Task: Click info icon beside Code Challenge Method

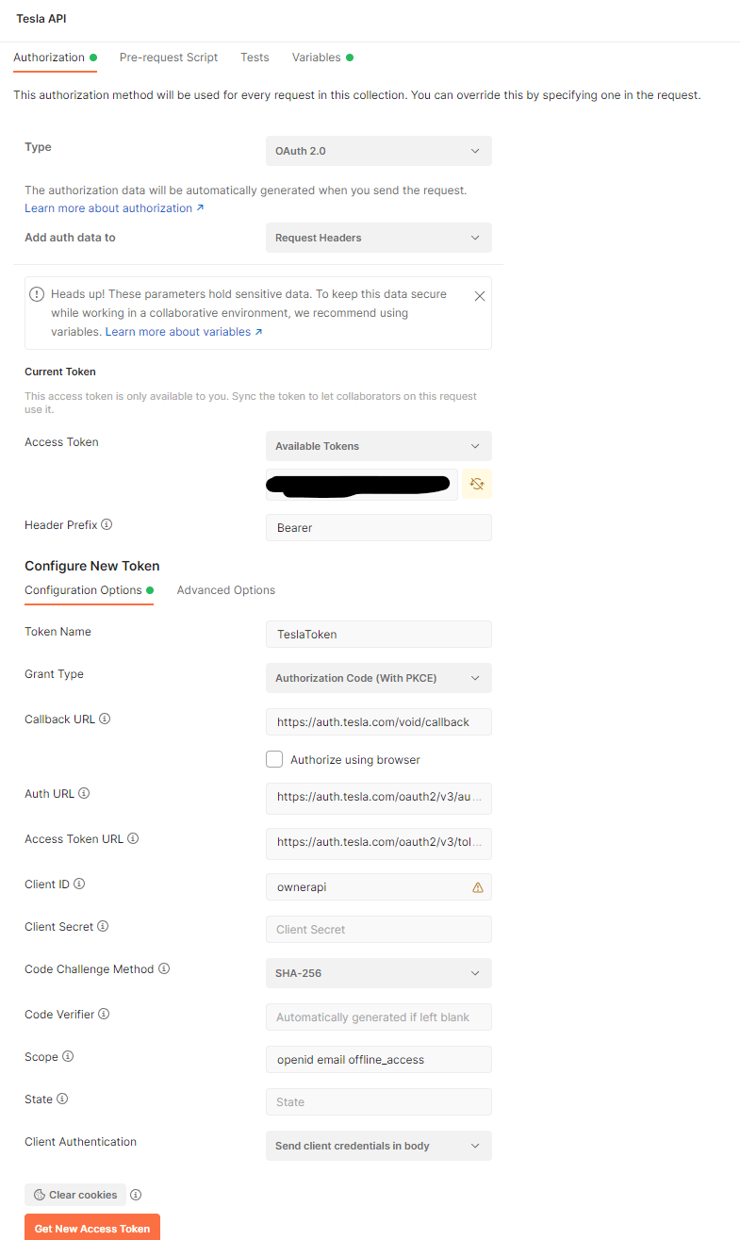Action: [x=164, y=968]
